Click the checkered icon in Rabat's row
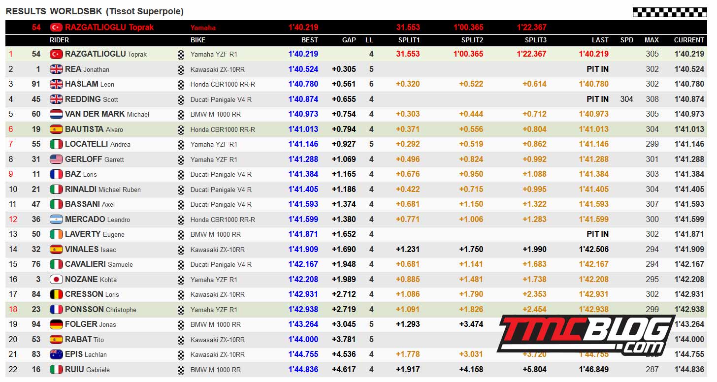 [181, 340]
